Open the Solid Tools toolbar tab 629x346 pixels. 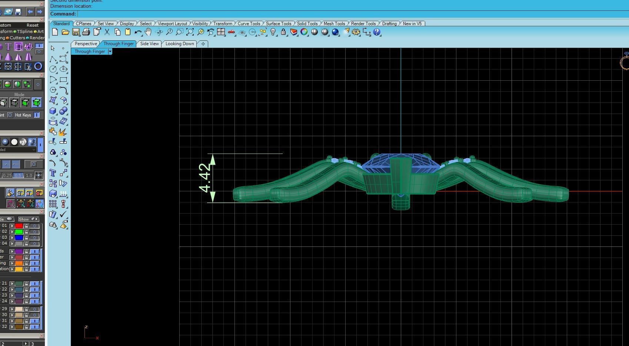[307, 23]
